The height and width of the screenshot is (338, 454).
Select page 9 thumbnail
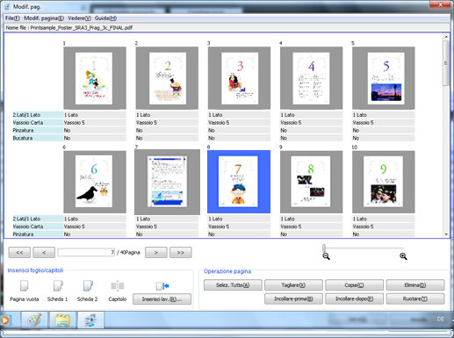[311, 182]
